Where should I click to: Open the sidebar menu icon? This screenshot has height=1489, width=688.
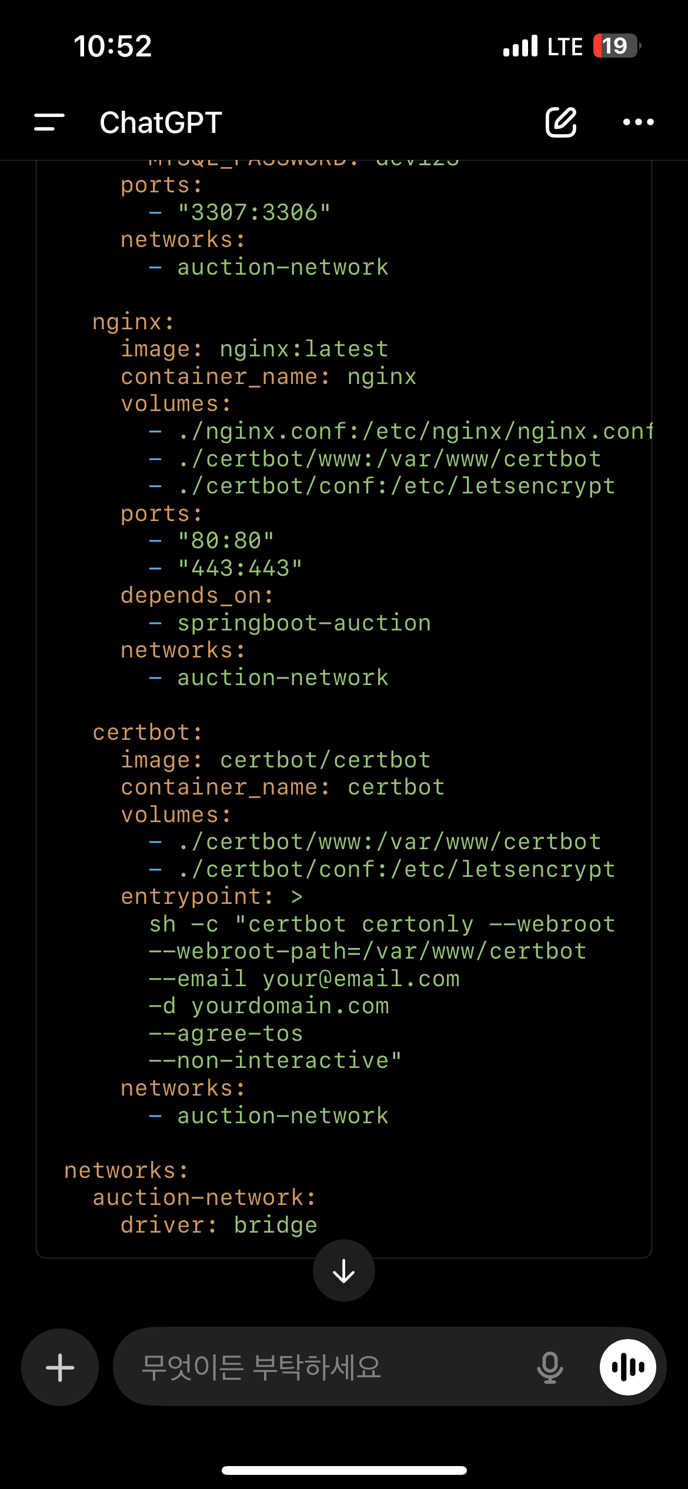click(49, 122)
